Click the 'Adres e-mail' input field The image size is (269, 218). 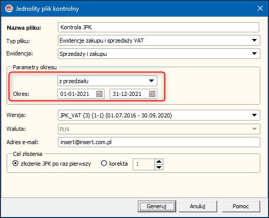click(159, 142)
